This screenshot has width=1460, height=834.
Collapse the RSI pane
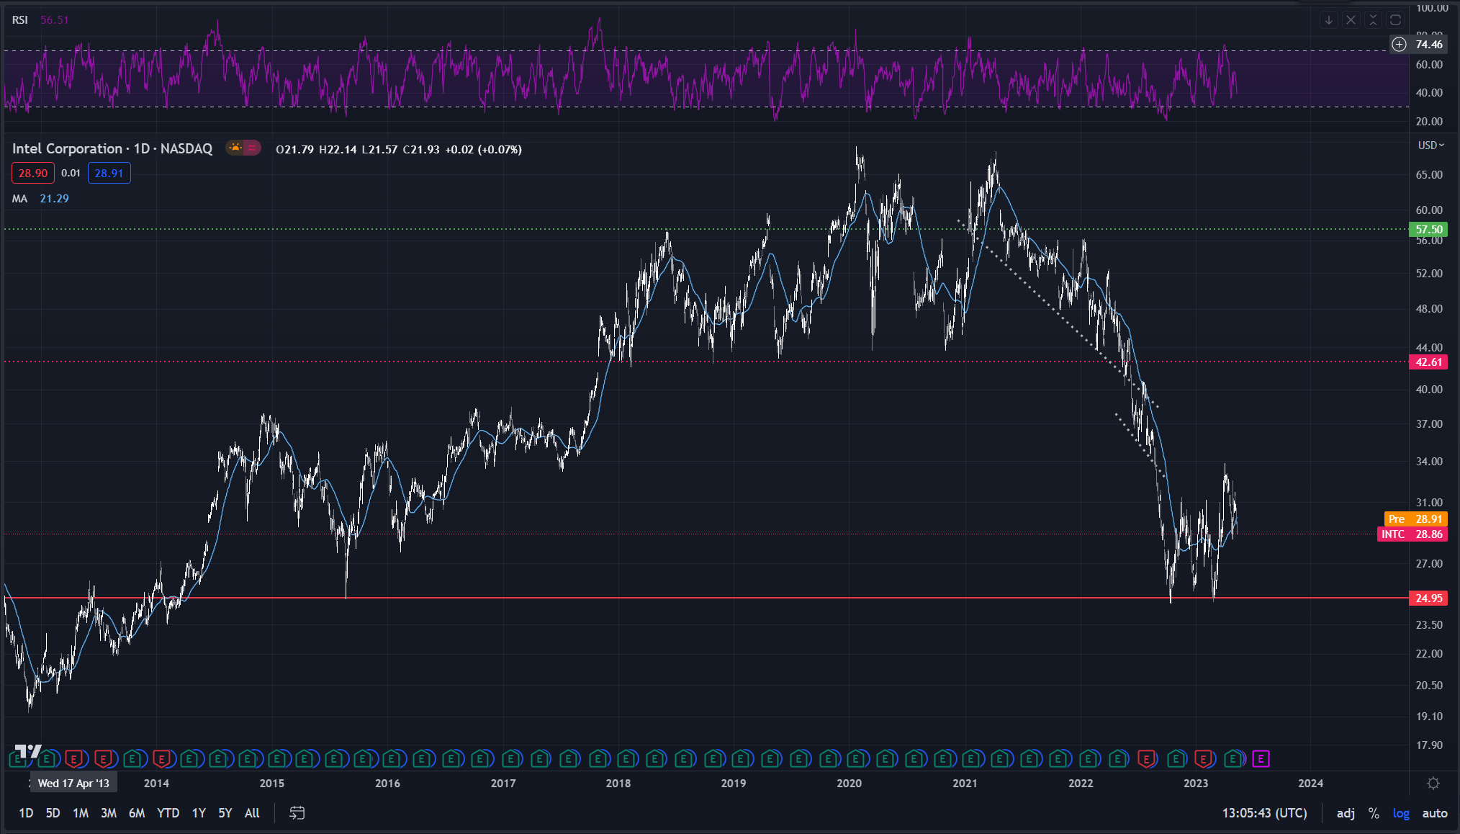[1373, 20]
